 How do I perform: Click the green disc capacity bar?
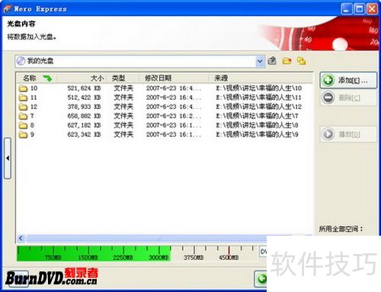94,253
